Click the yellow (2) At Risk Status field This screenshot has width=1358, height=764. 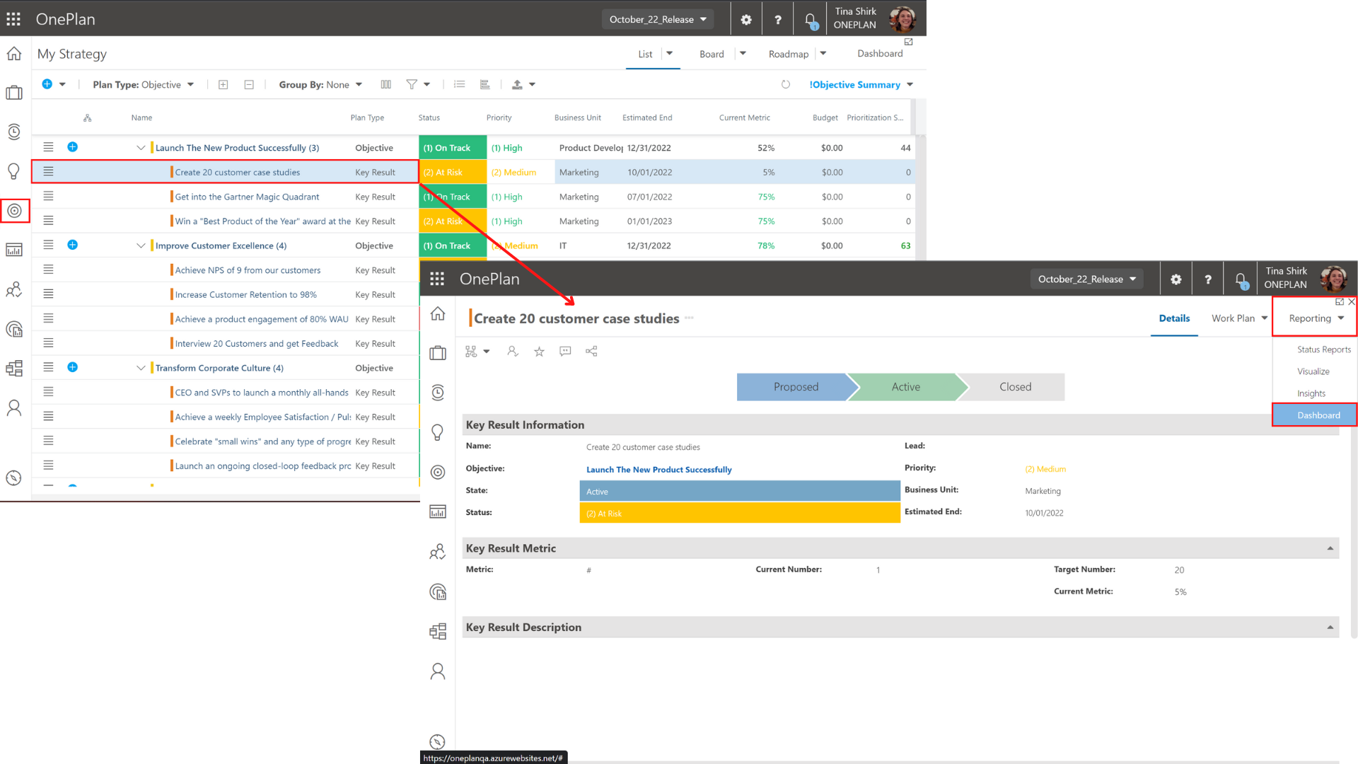(740, 513)
